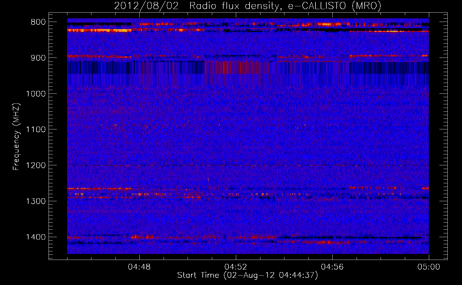This screenshot has height=285, width=462.
Task: Select the 1200 frequency tick label
Action: (36, 165)
